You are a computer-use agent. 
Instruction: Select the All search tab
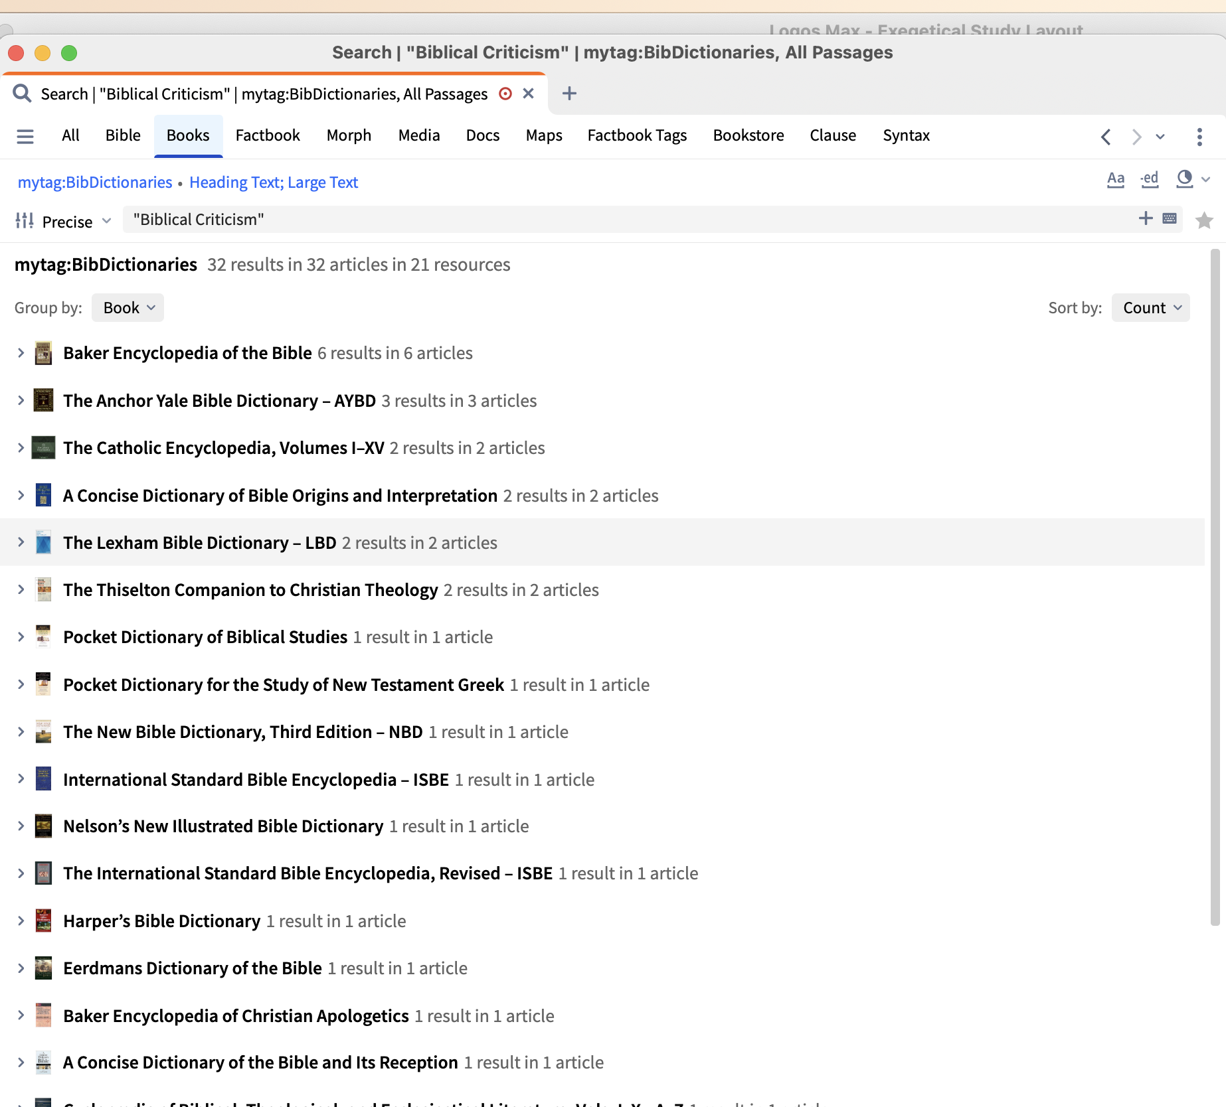pos(70,135)
